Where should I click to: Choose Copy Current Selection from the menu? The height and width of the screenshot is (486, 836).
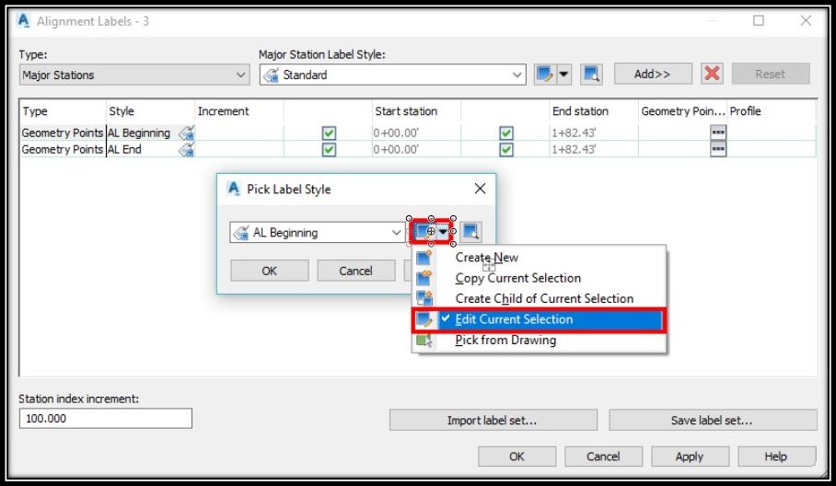pos(539,278)
